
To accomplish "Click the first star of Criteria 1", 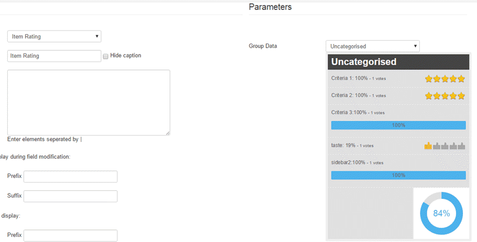I will (429, 79).
